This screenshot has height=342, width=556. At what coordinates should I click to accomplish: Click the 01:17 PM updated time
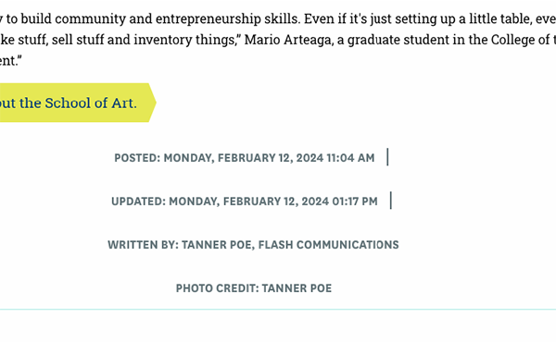(x=355, y=202)
